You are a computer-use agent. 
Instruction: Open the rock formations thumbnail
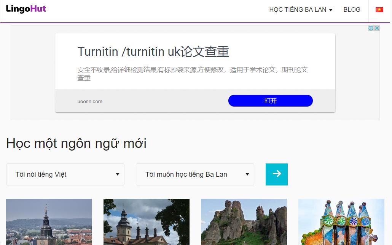[x=244, y=222]
